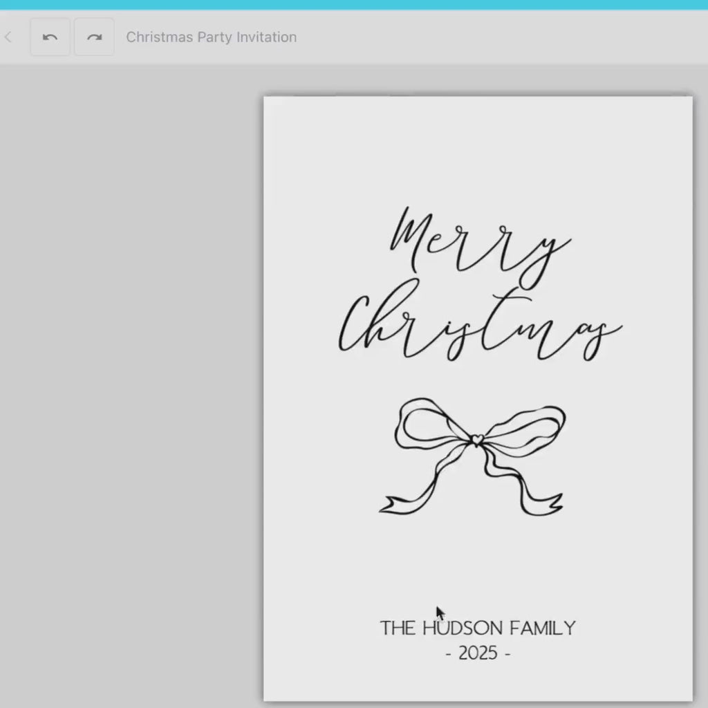This screenshot has height=708, width=708.
Task: Select the 2025 text element
Action: pos(477,652)
